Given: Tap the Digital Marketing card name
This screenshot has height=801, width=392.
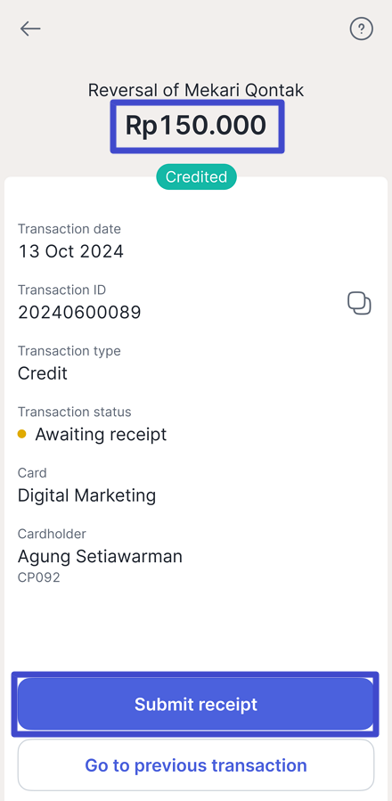Looking at the screenshot, I should (87, 495).
